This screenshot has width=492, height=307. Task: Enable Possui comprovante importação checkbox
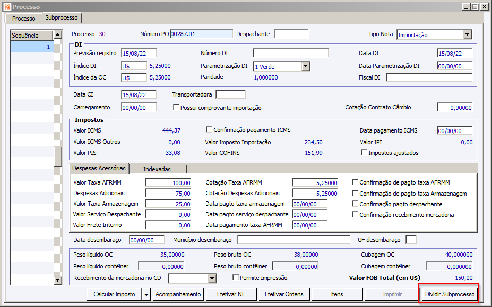(177, 108)
